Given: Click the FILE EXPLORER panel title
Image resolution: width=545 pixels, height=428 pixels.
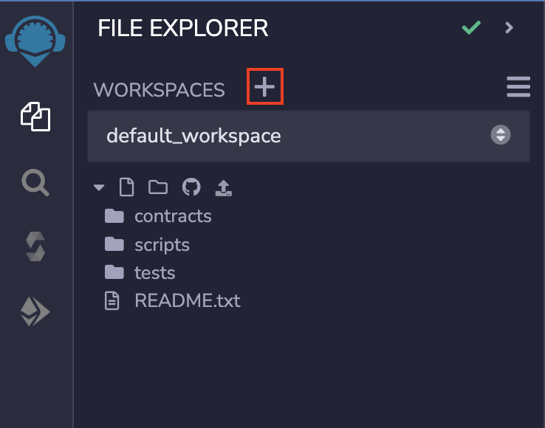Looking at the screenshot, I should pyautogui.click(x=183, y=28).
